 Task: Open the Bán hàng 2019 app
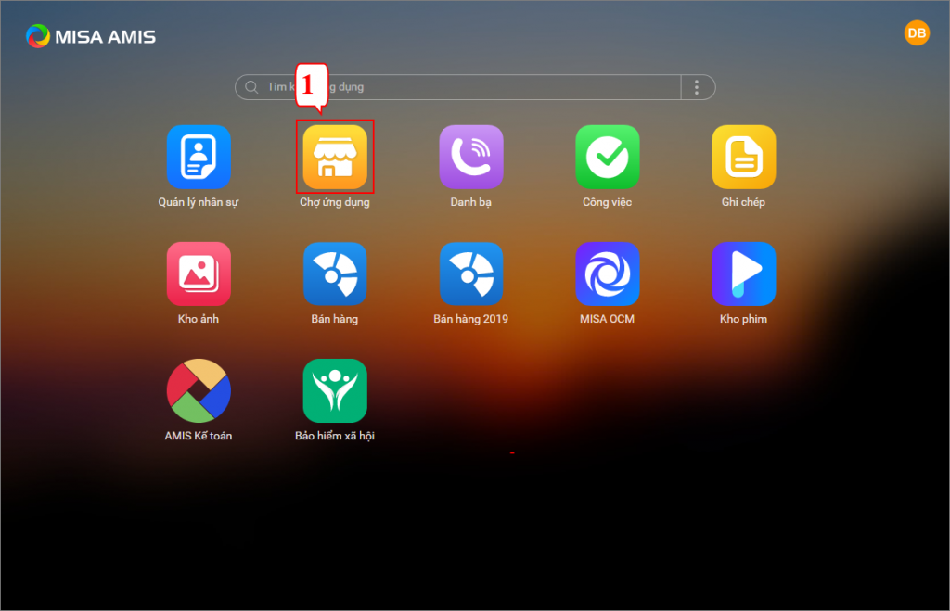pyautogui.click(x=471, y=274)
